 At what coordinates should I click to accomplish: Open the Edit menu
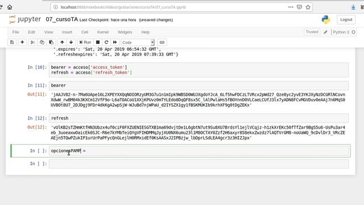click(x=32, y=32)
